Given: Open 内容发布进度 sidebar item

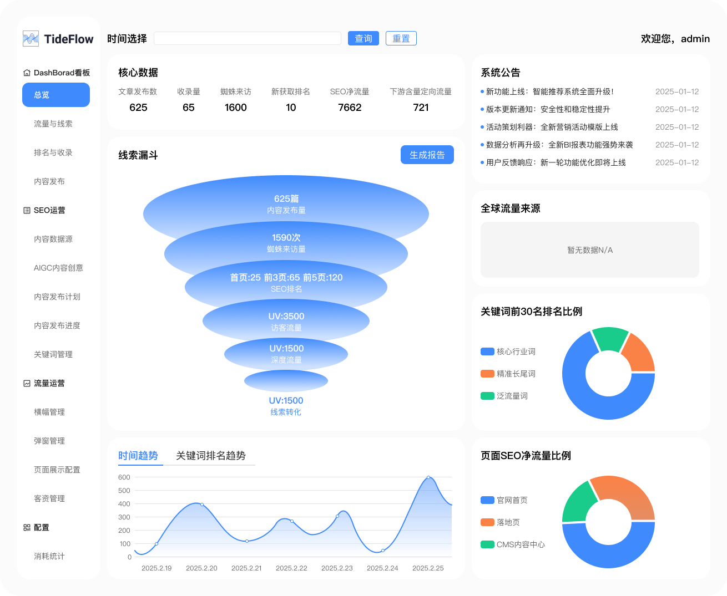Looking at the screenshot, I should pyautogui.click(x=57, y=325).
